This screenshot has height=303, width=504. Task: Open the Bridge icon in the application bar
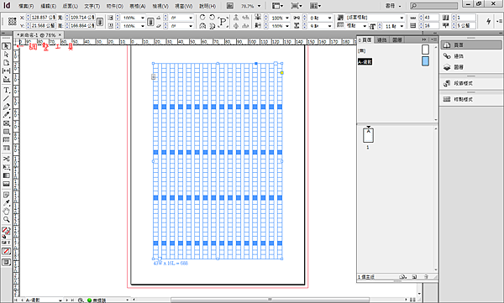click(x=230, y=6)
